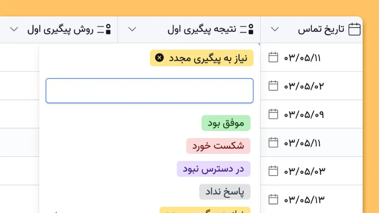Select the شکست خورد option

tap(218, 146)
